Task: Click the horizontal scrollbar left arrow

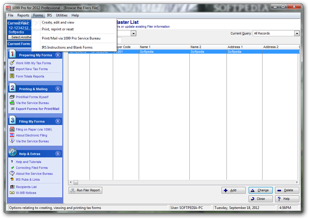Action: point(71,182)
